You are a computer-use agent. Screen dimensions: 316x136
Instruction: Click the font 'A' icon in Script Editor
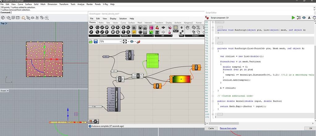[x=309, y=18]
